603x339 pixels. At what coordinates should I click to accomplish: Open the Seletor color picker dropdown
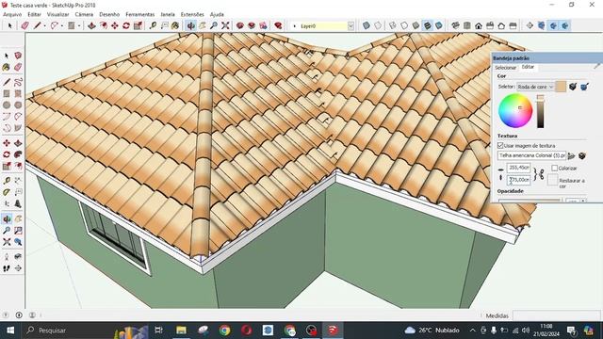coord(535,87)
